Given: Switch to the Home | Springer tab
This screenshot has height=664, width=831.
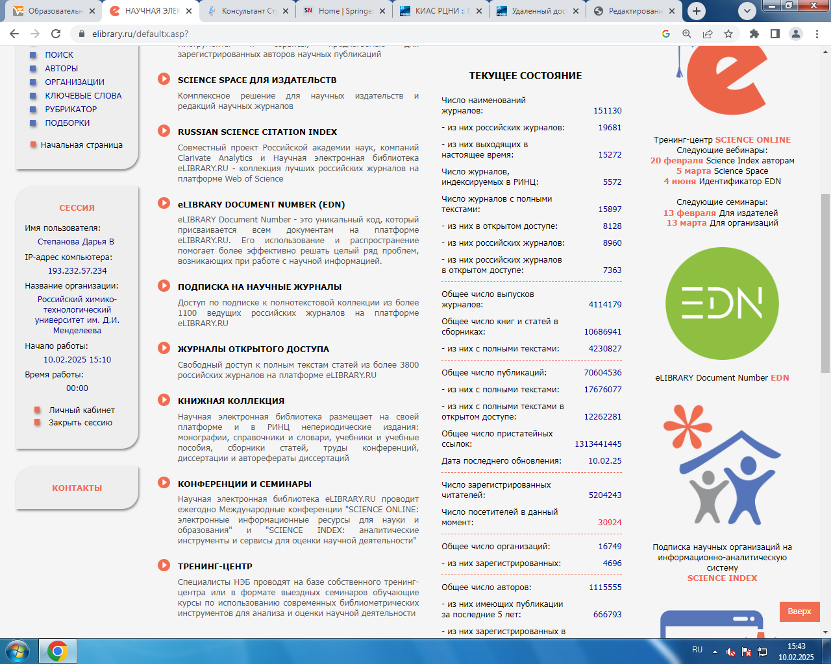Looking at the screenshot, I should [342, 11].
